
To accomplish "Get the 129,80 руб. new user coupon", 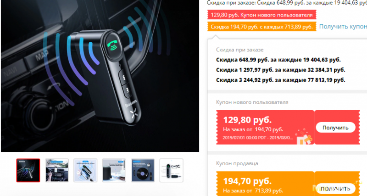I will (x=335, y=128).
